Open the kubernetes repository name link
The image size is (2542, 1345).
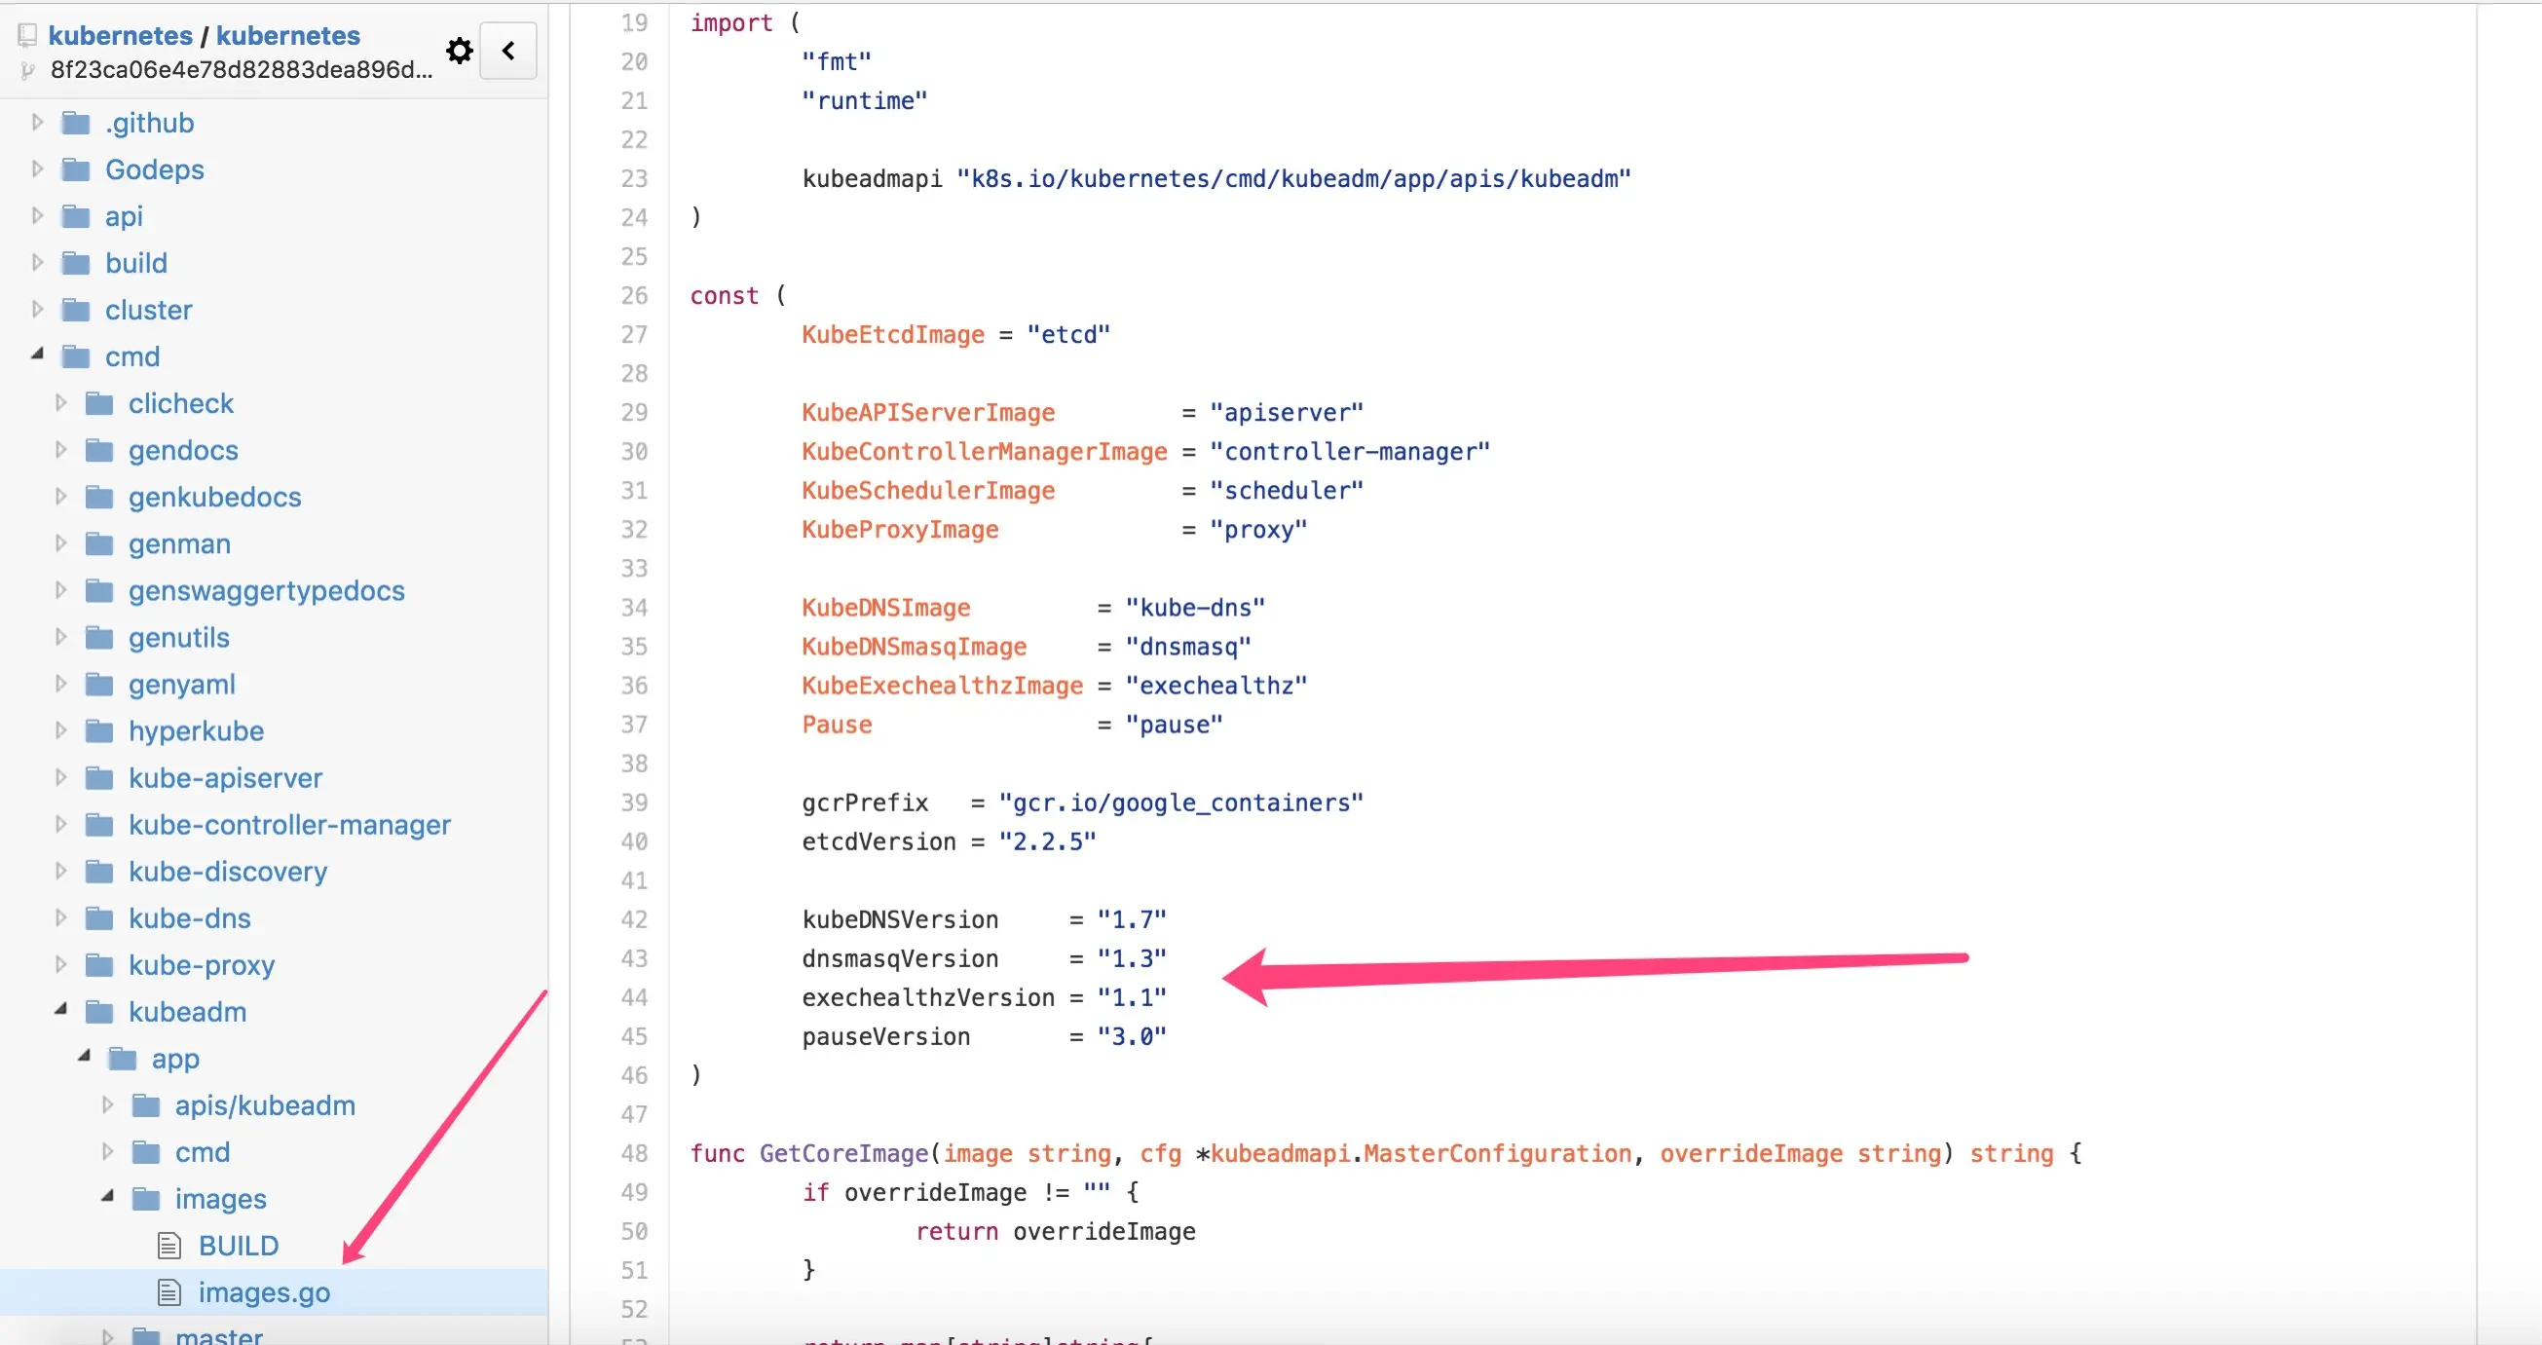(288, 35)
